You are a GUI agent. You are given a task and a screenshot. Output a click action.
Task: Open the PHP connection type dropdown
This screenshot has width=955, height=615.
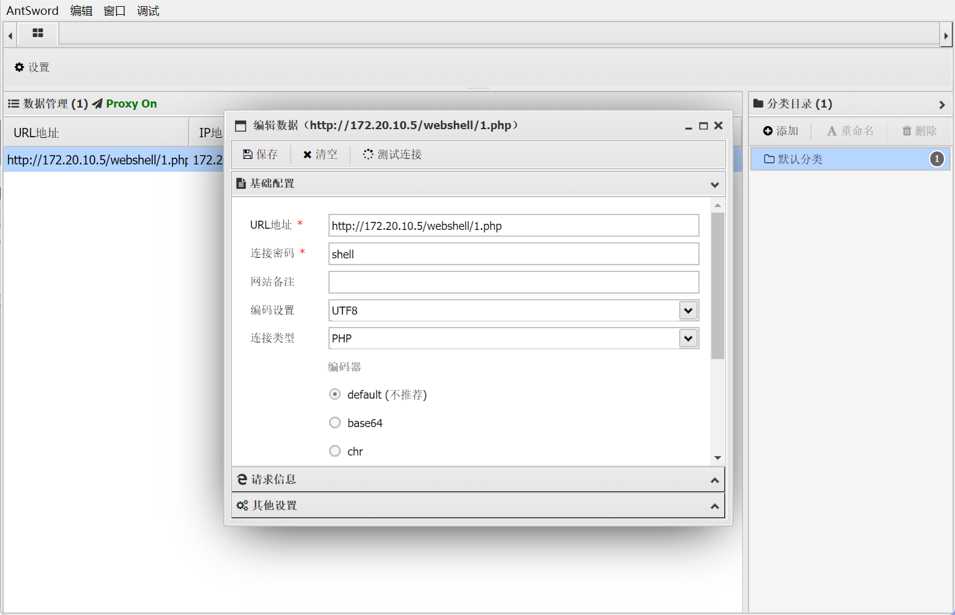[688, 338]
